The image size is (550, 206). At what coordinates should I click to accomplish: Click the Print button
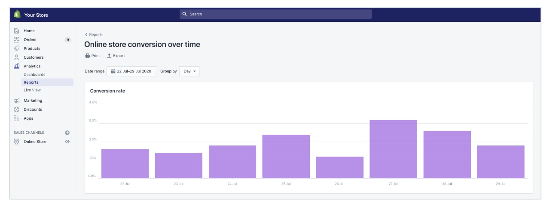pyautogui.click(x=92, y=56)
